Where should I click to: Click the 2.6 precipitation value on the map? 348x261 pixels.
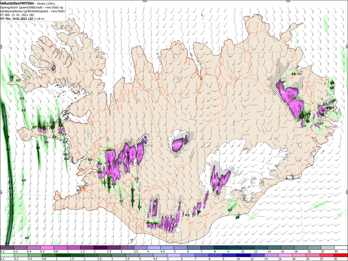[133, 201]
